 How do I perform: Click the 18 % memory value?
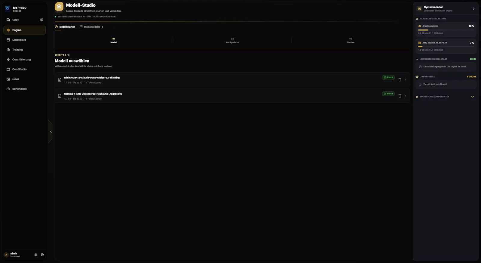(471, 26)
